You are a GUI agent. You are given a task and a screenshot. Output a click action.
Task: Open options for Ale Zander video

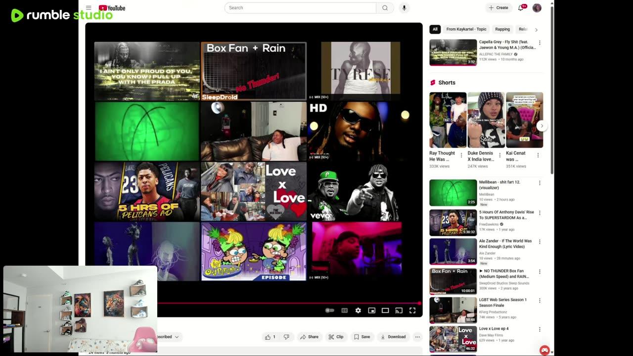coord(540,242)
